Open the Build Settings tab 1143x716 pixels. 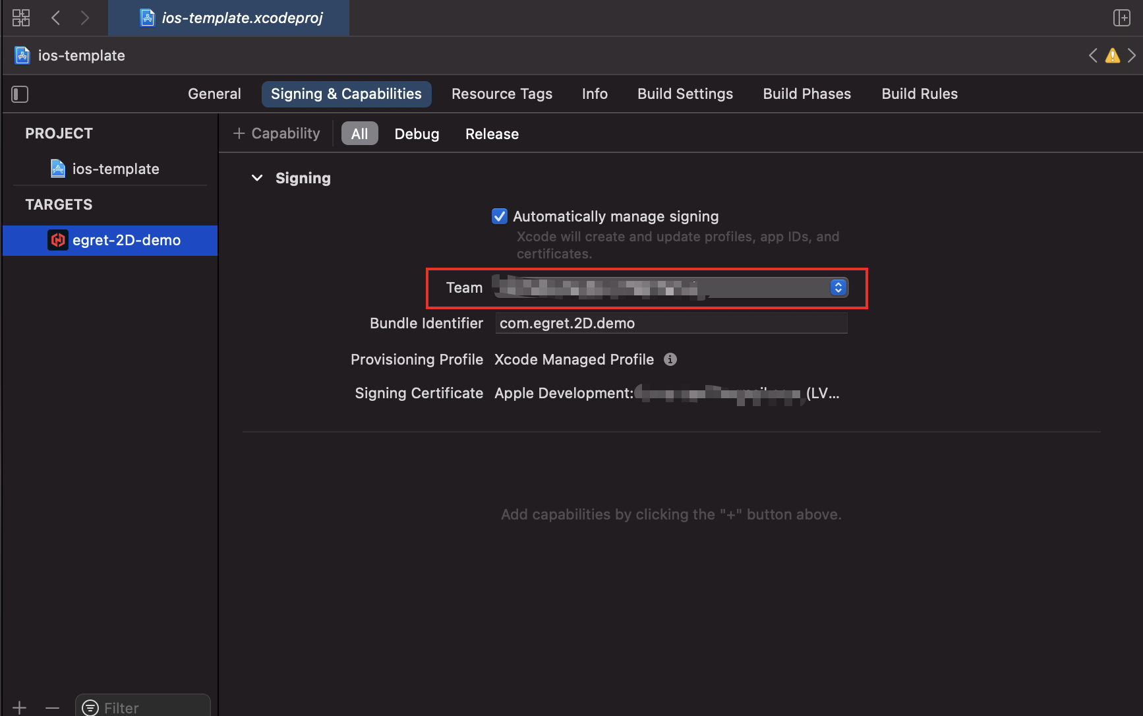[685, 94]
